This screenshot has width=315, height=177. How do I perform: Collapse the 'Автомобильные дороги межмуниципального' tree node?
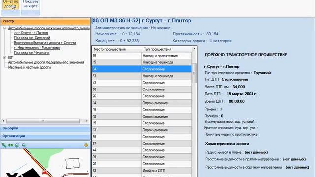[5, 28]
